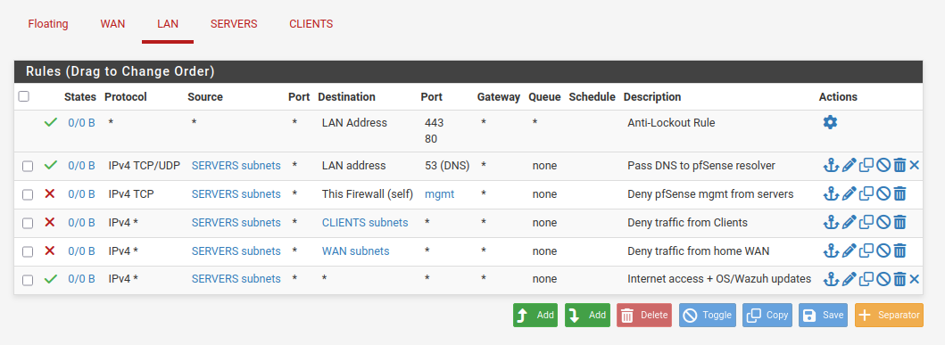Click X icon on Pass DNS rule row
This screenshot has width=945, height=345.
(x=915, y=166)
